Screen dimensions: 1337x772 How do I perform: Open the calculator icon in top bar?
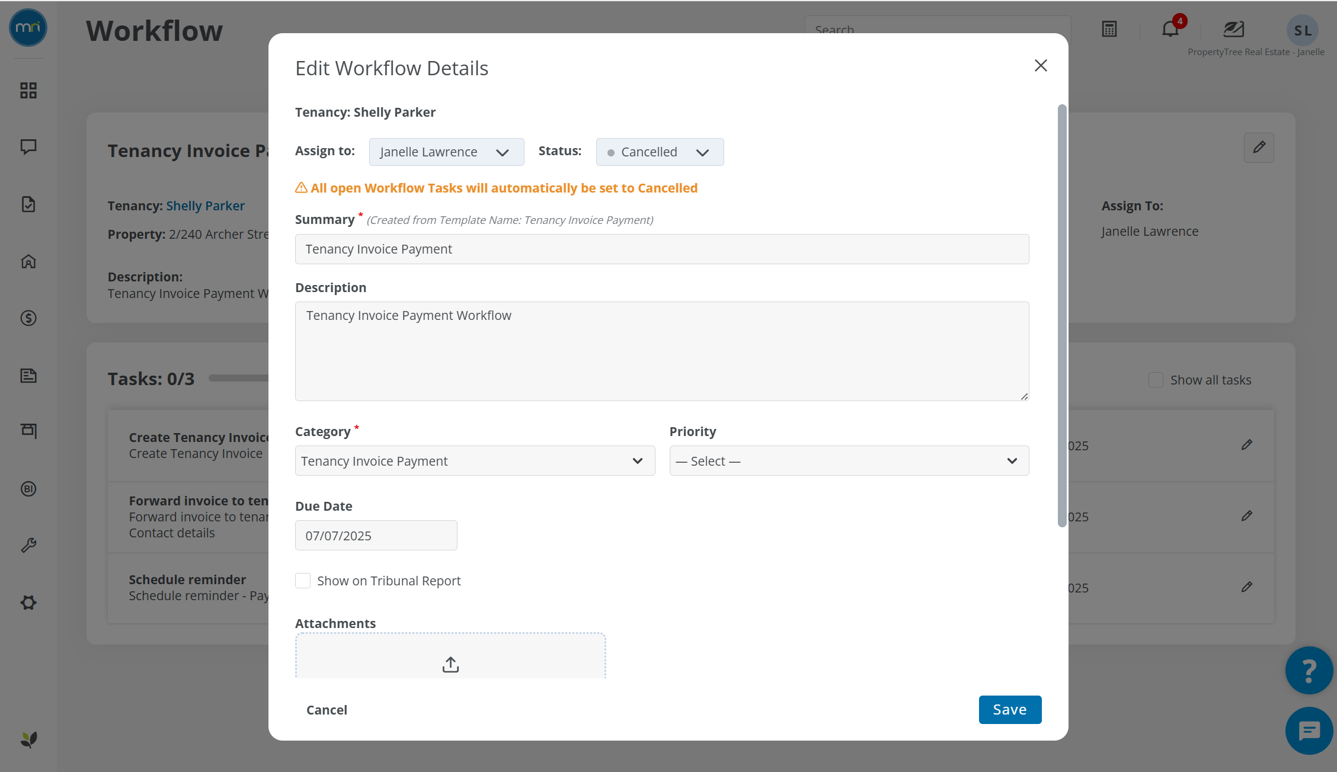(x=1109, y=29)
